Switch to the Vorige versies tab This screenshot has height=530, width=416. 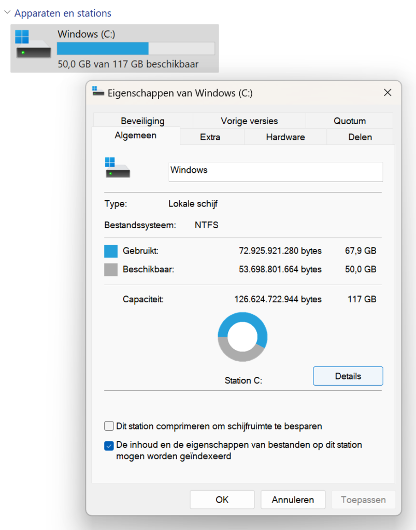coord(249,121)
